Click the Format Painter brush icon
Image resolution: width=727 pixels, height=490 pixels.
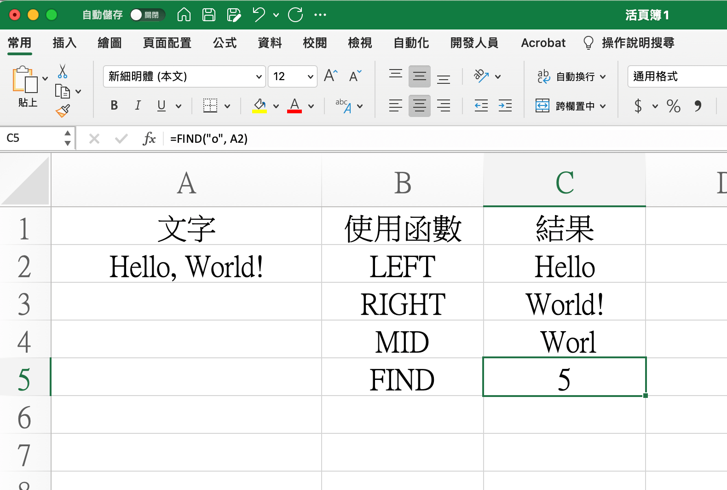coord(63,111)
